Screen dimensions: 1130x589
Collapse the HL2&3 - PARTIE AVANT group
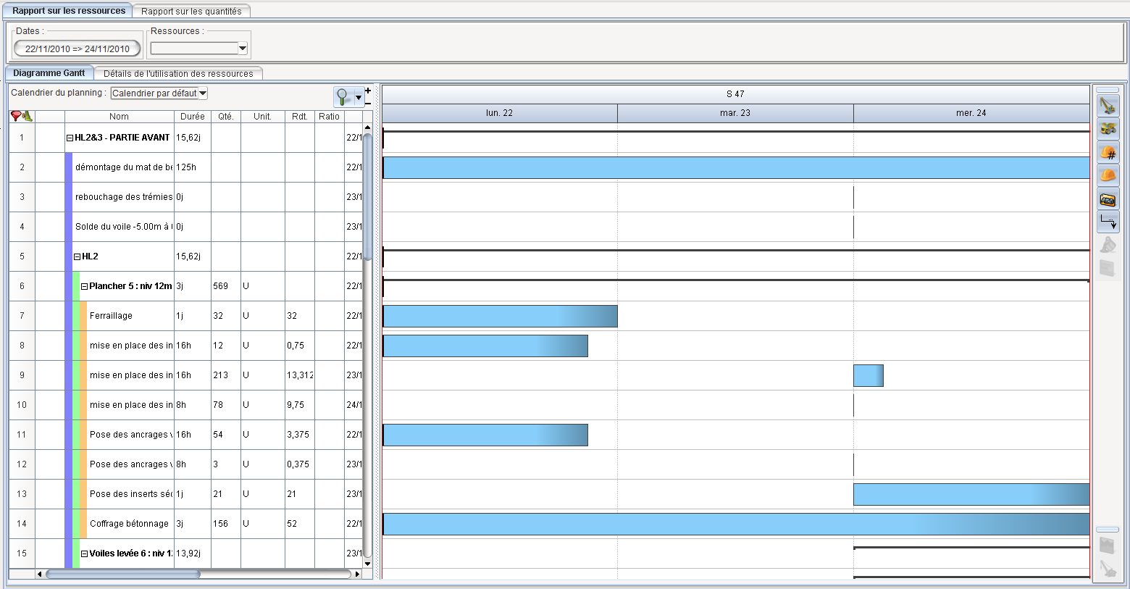click(x=70, y=138)
